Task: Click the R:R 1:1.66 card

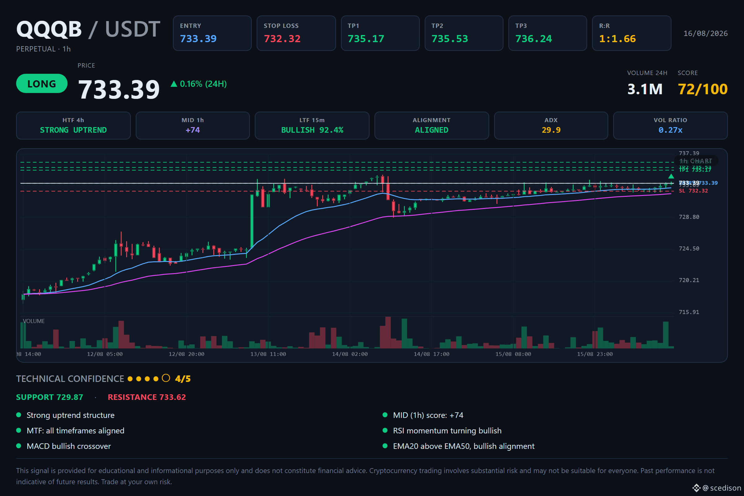Action: [x=631, y=33]
